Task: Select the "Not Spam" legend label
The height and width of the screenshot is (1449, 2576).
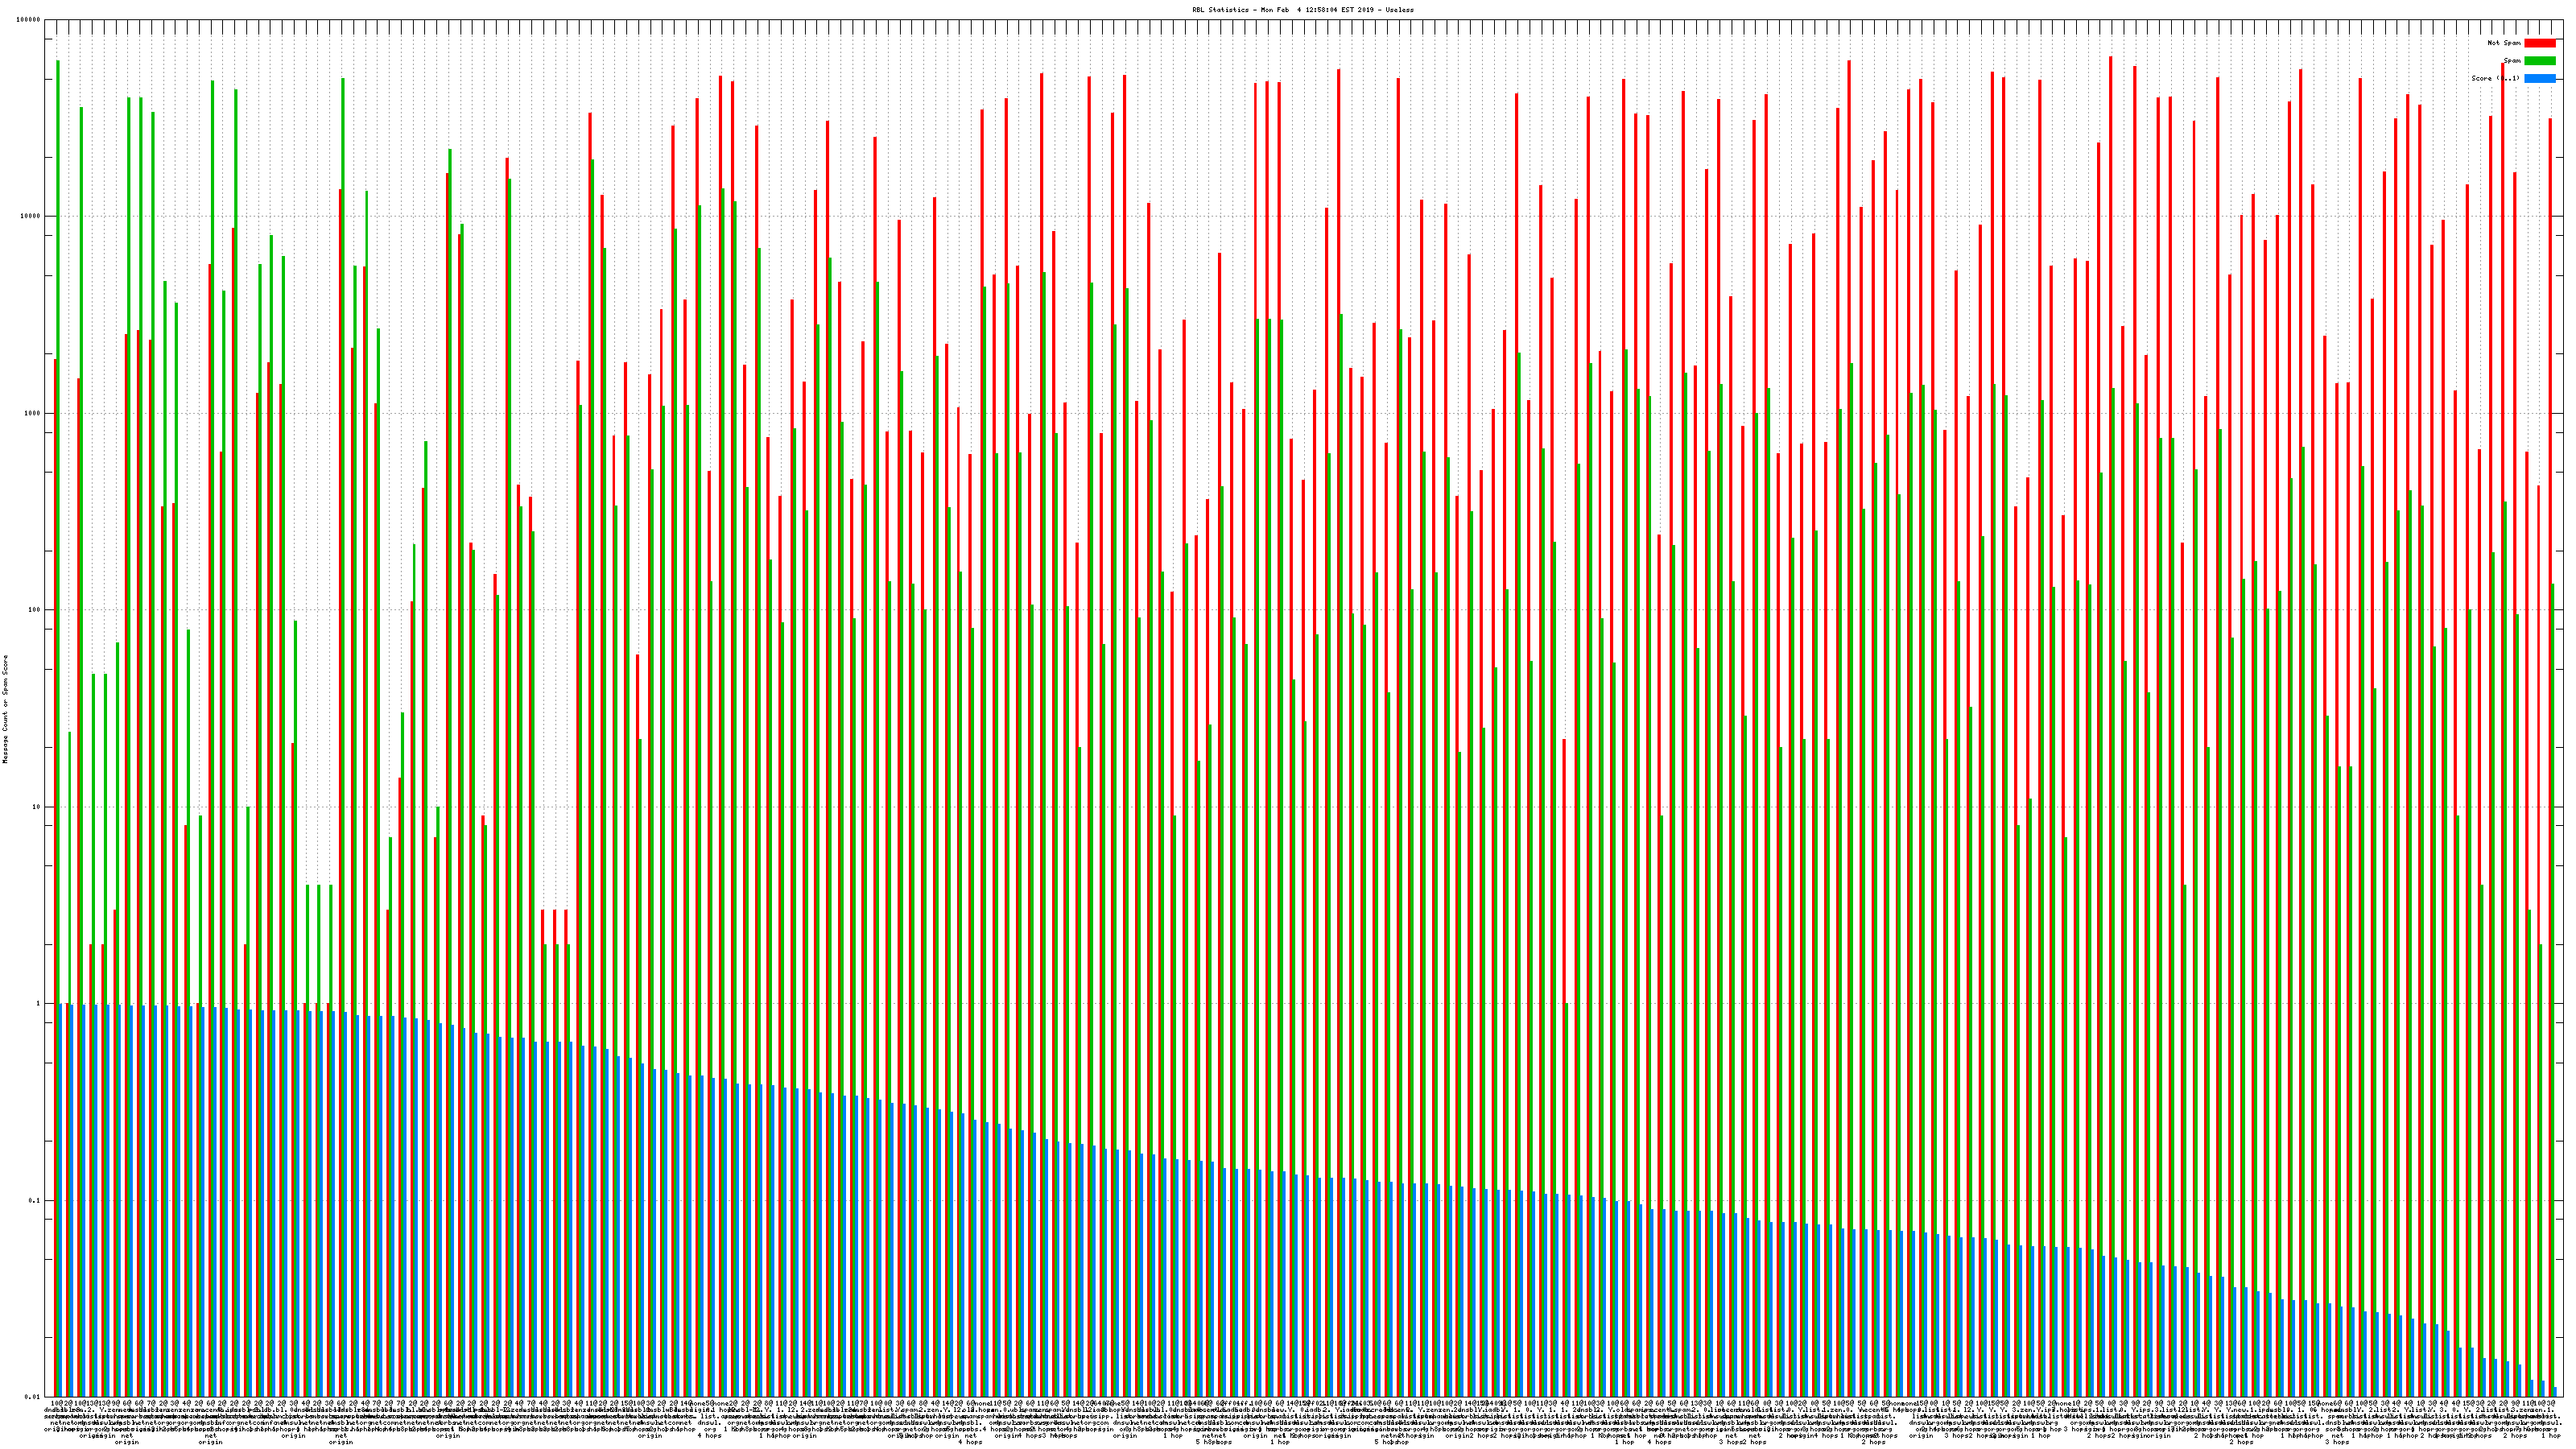Action: point(2504,43)
